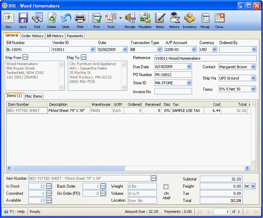263x218 pixels.
Task: Open the Recap toolbar icon
Action: click(x=205, y=20)
